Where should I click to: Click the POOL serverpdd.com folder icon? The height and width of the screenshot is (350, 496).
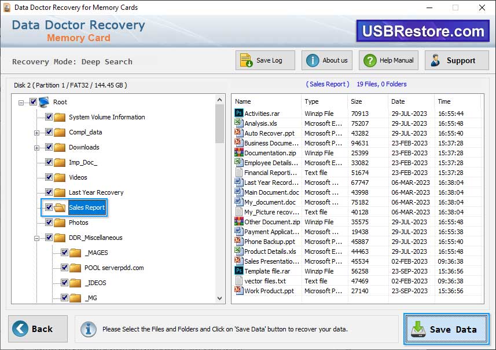click(x=75, y=268)
